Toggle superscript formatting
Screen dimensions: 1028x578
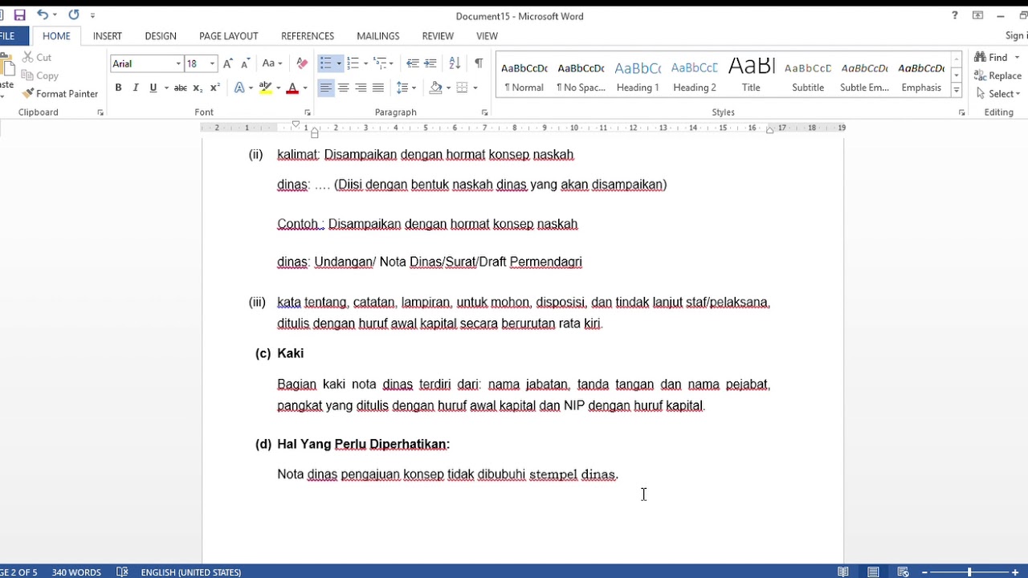214,88
